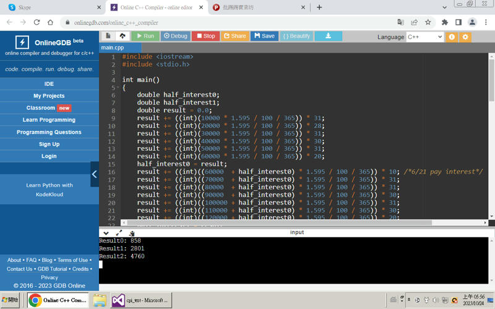Click the console expand arrows icon
Image resolution: width=495 pixels, height=309 pixels.
click(119, 233)
